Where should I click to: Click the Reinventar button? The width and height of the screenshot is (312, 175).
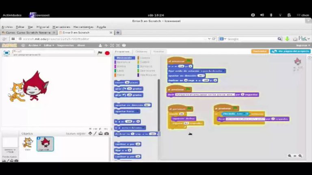click(260, 51)
